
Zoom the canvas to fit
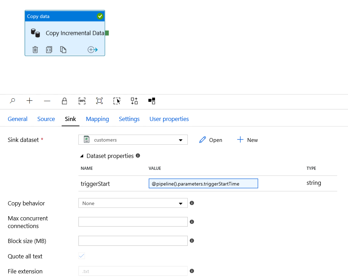[99, 101]
